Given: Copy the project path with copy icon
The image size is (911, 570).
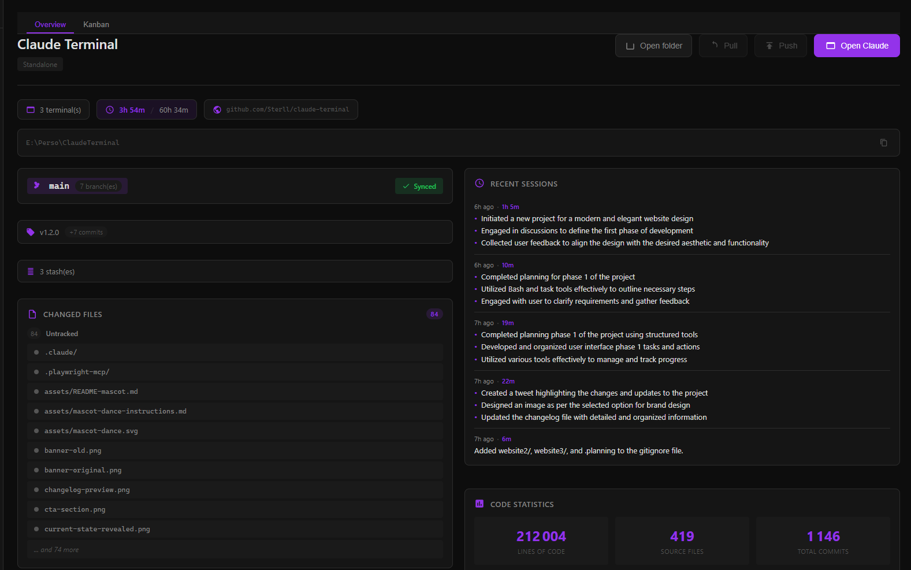Looking at the screenshot, I should (x=883, y=143).
